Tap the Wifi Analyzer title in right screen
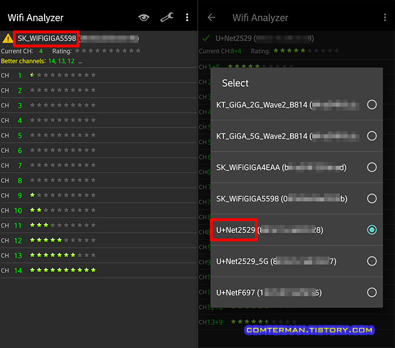395x348 pixels. click(x=260, y=18)
